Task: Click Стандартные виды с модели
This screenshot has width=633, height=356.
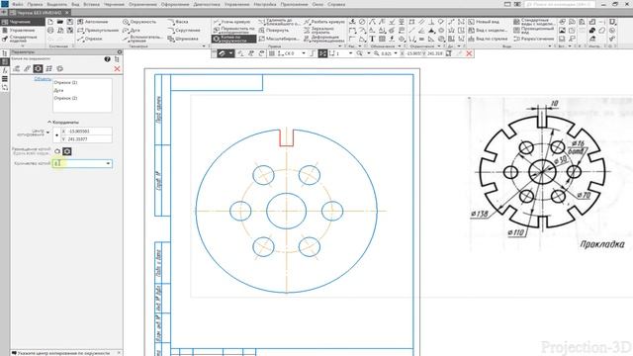Action: 533,22
